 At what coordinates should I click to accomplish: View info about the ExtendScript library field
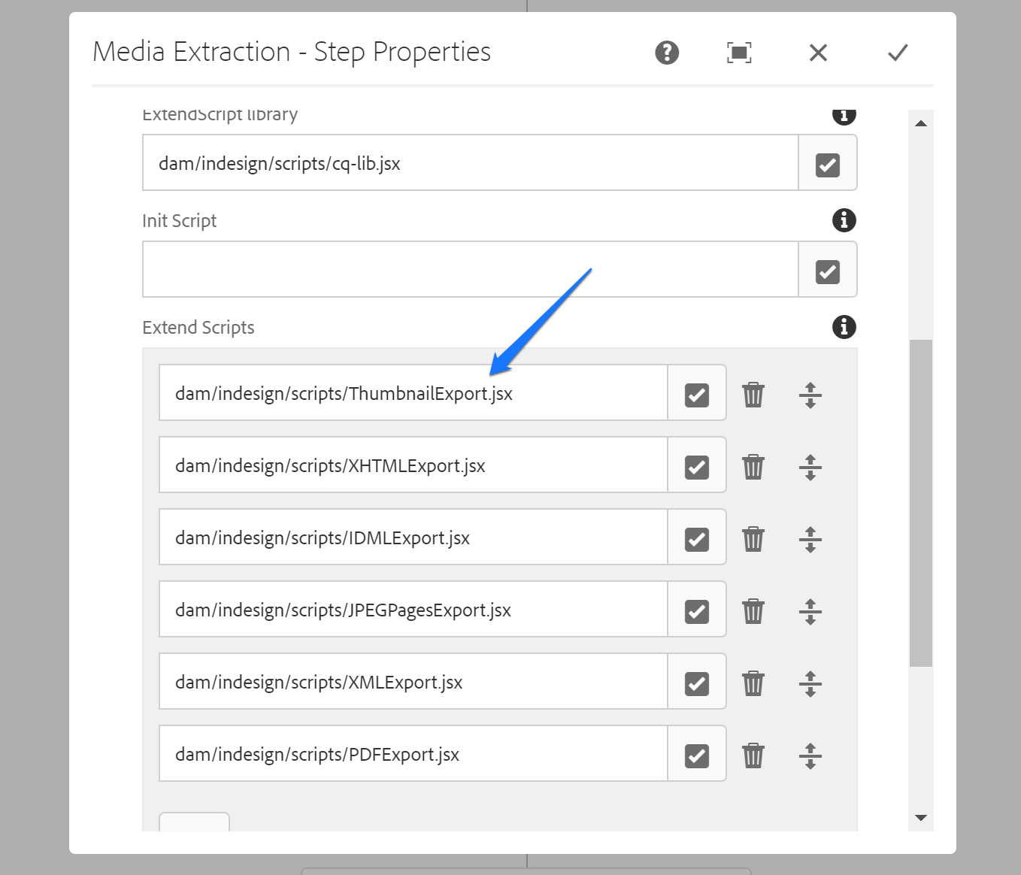click(844, 115)
